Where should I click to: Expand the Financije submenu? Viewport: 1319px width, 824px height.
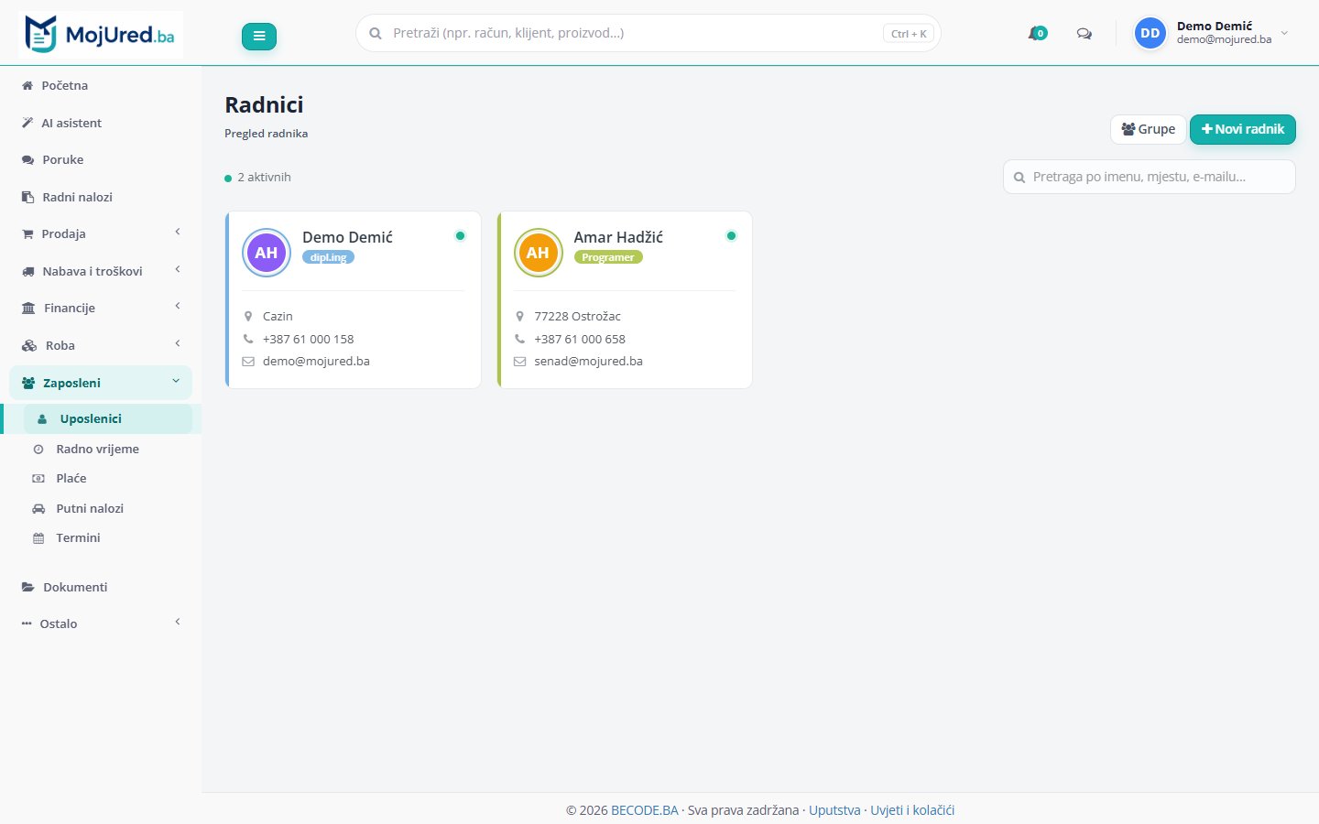pos(178,306)
